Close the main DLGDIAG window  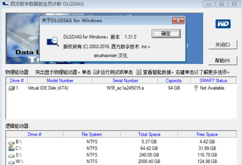[234, 4]
